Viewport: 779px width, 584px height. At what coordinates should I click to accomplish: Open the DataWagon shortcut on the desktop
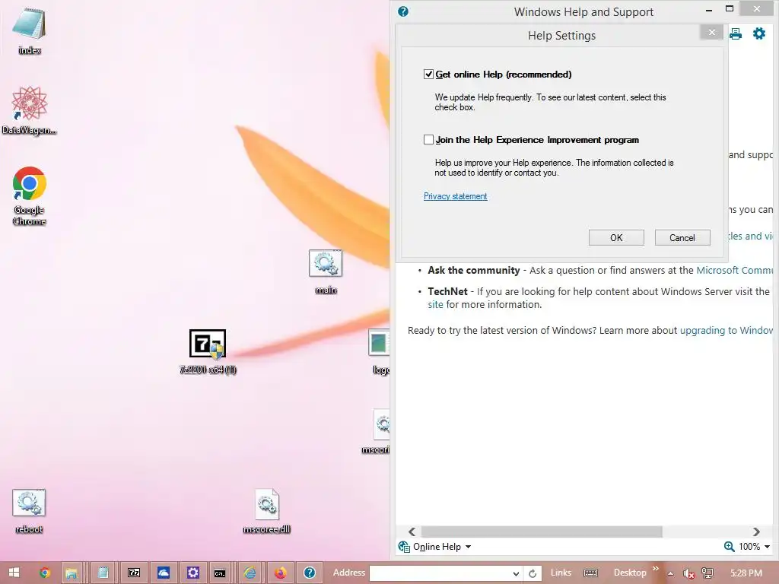[30, 110]
